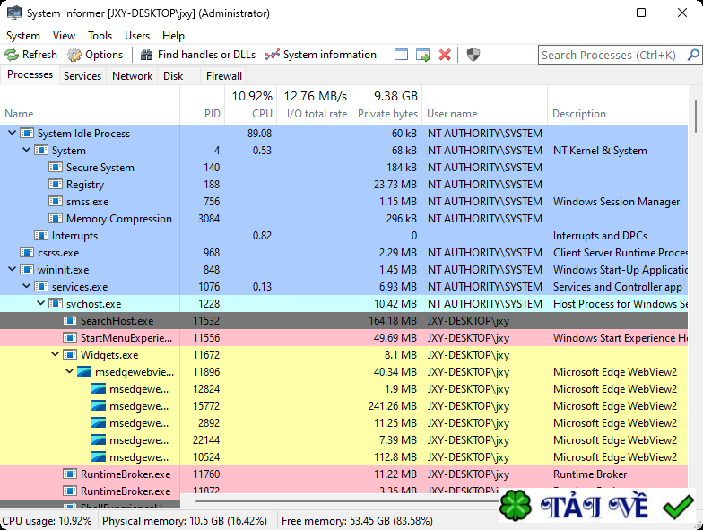Open System information graph icon
This screenshot has height=530, width=703.
(x=273, y=55)
